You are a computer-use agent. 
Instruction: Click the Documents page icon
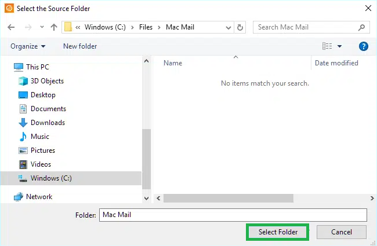point(23,109)
